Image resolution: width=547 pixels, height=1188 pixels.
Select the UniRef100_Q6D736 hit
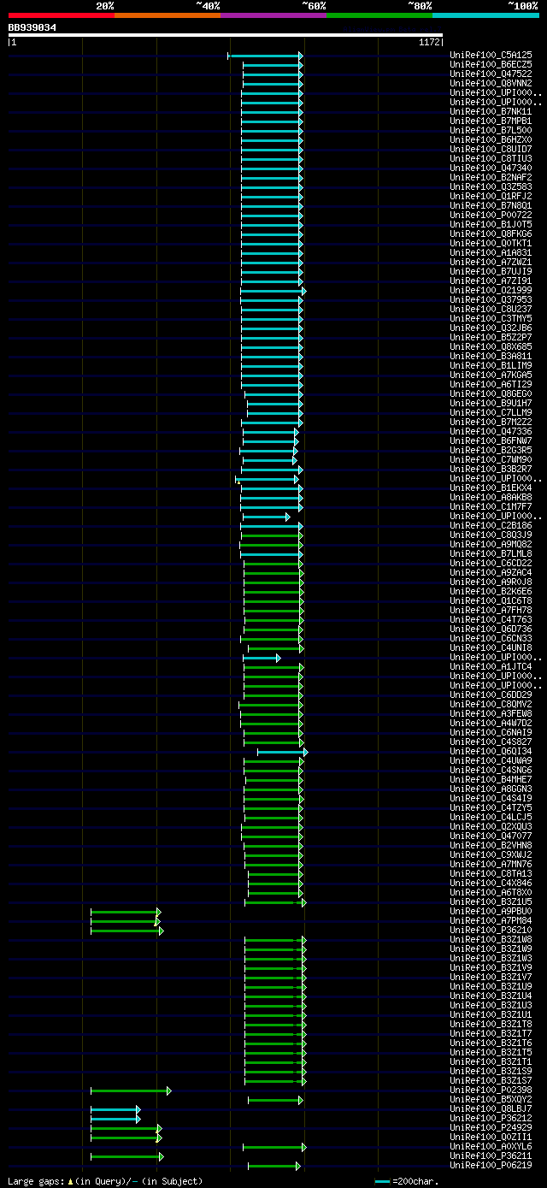pos(491,629)
